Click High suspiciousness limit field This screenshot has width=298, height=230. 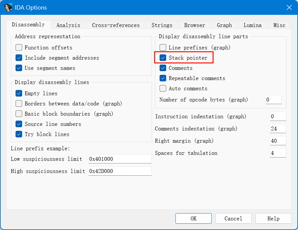(x=120, y=171)
